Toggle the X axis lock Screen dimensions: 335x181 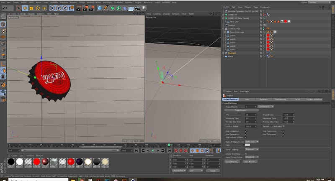(x=52, y=8)
